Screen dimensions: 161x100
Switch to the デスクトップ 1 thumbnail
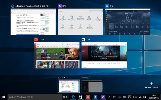[69, 86]
